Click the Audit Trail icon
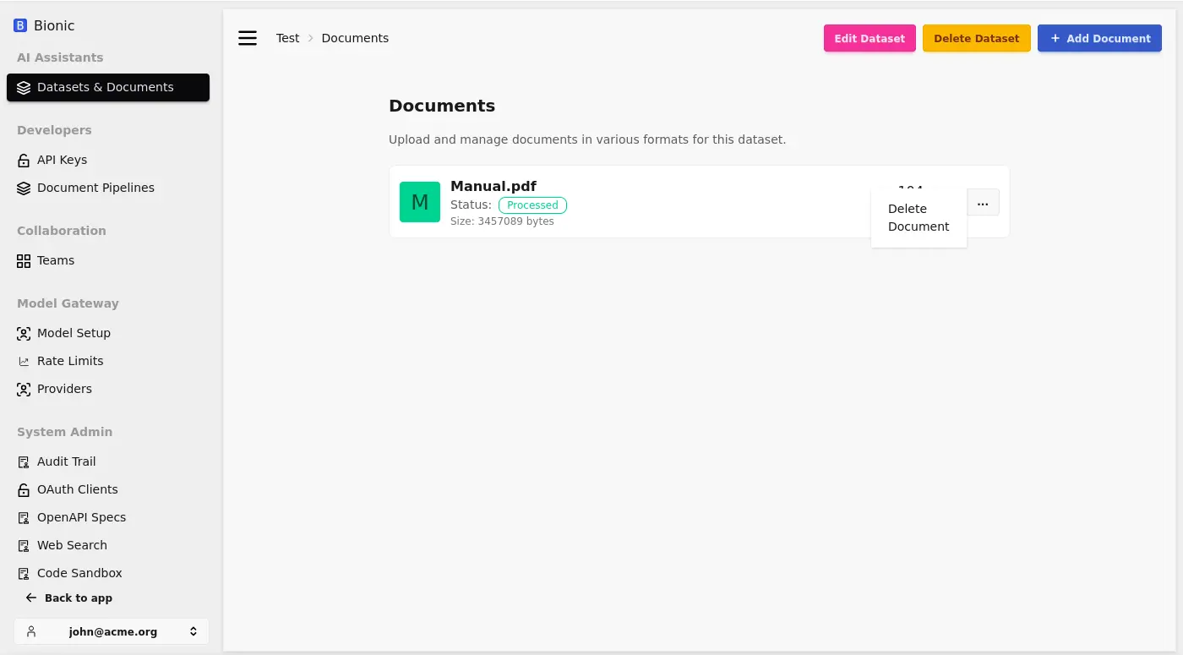The width and height of the screenshot is (1183, 655). [24, 462]
